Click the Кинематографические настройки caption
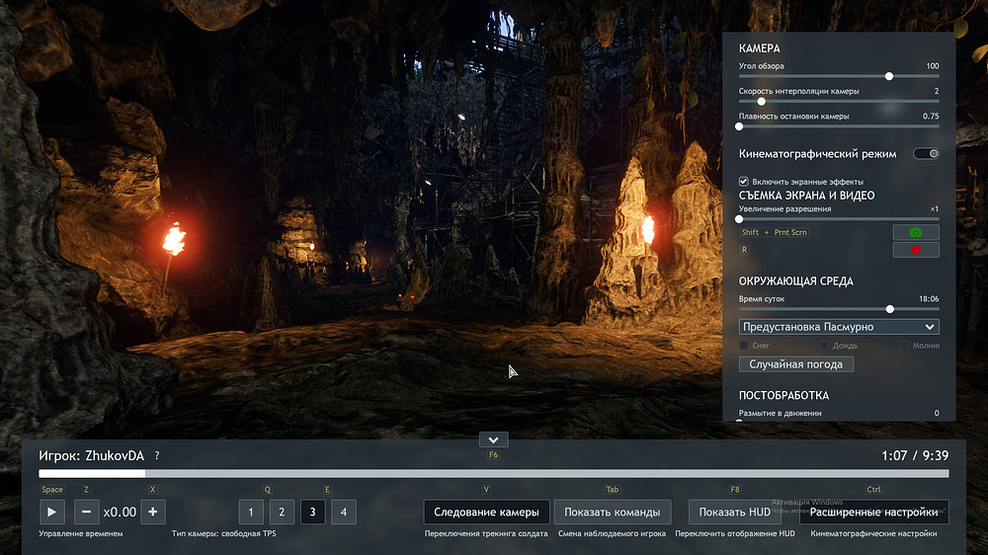988x555 pixels. click(x=873, y=533)
